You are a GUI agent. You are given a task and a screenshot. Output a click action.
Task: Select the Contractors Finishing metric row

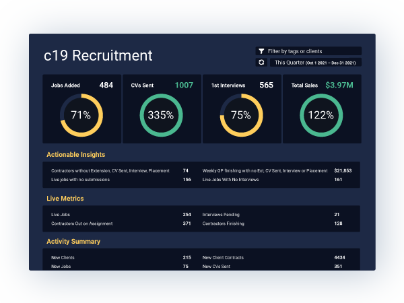[x=222, y=224]
